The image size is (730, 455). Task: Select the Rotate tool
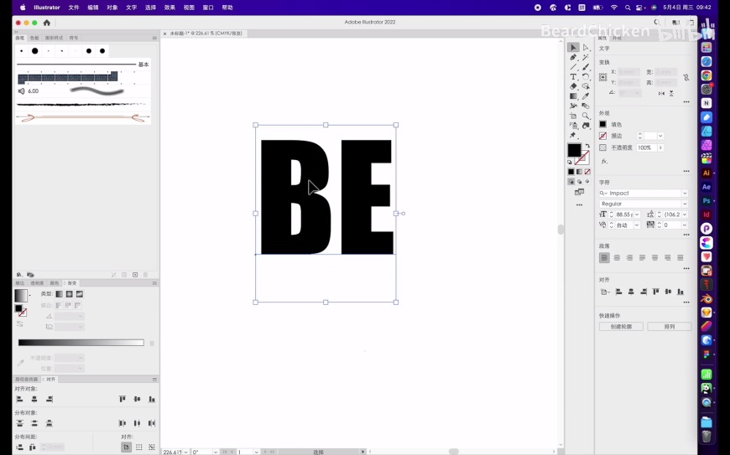coord(586,77)
